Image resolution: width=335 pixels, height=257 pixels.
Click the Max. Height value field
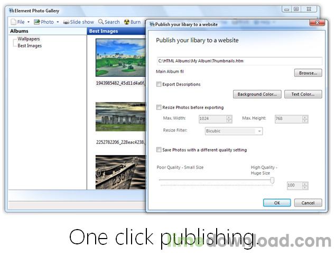[289, 119]
